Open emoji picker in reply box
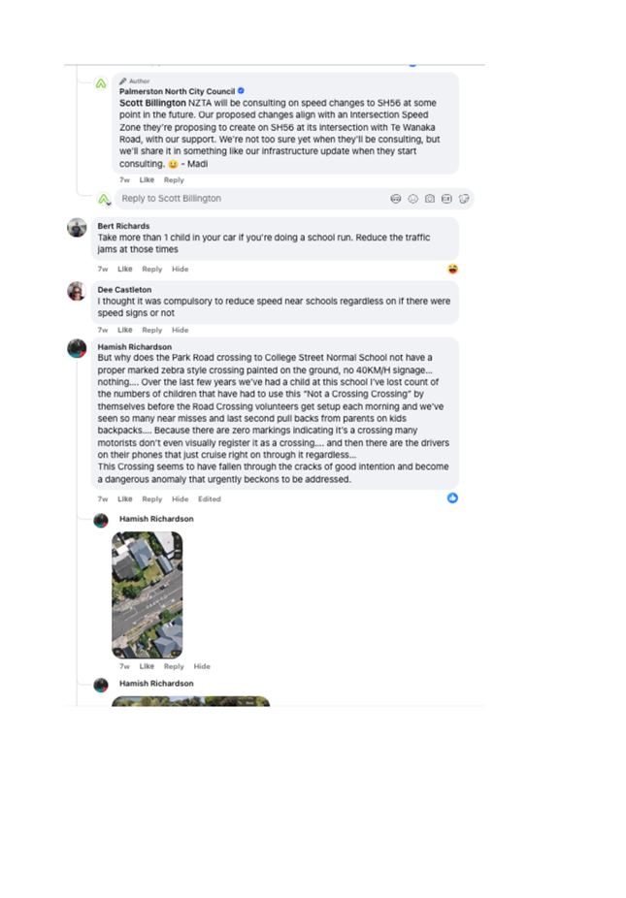626x898 pixels. [x=412, y=199]
